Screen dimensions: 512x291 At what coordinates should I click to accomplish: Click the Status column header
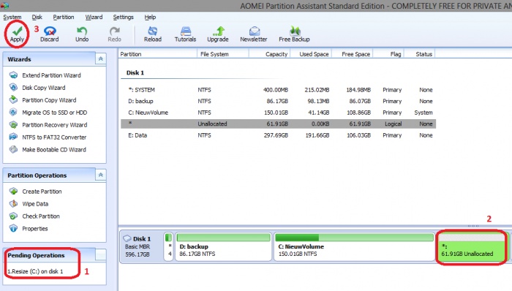point(420,54)
